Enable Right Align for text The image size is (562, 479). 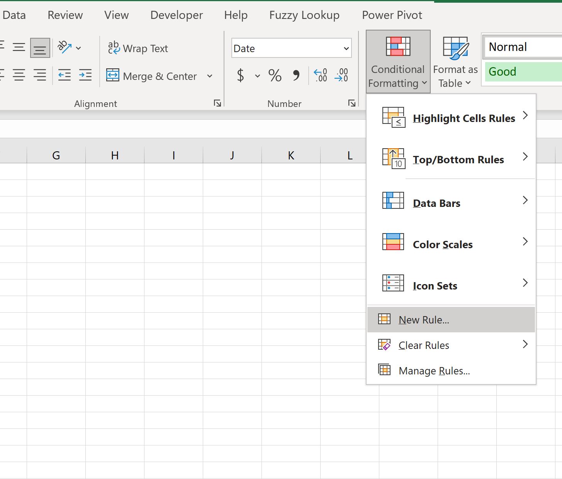tap(40, 75)
